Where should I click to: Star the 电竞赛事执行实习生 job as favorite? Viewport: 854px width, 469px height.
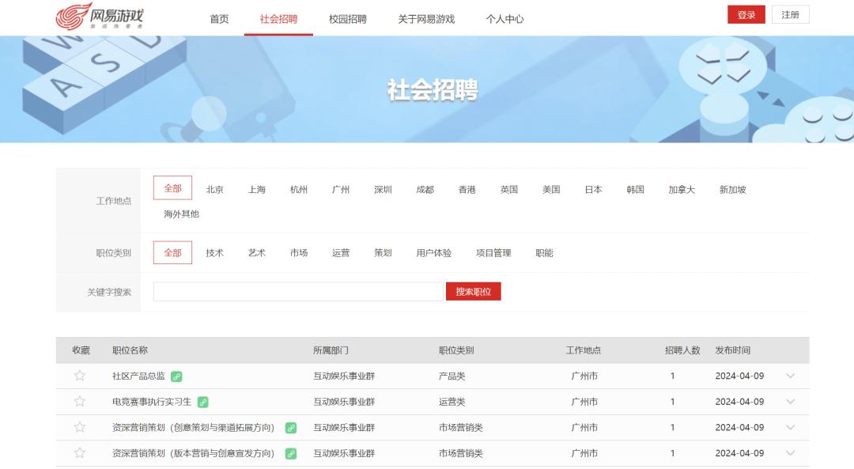coord(80,402)
